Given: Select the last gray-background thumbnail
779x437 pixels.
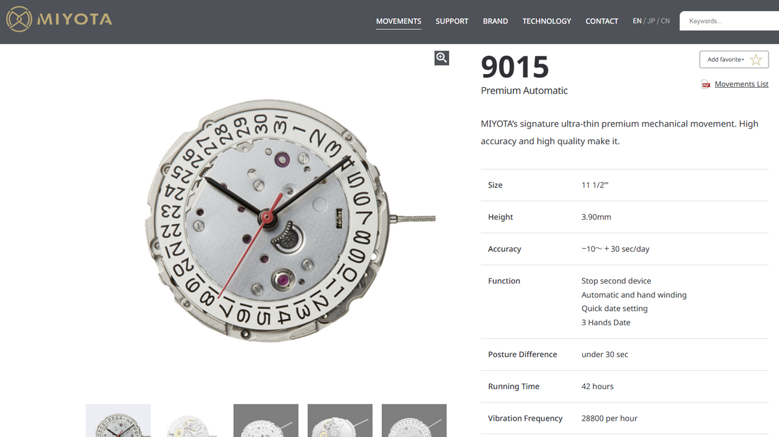Looking at the screenshot, I should click(x=414, y=421).
